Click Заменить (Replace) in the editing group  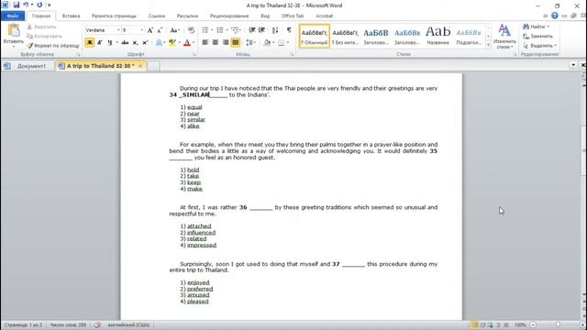(537, 37)
